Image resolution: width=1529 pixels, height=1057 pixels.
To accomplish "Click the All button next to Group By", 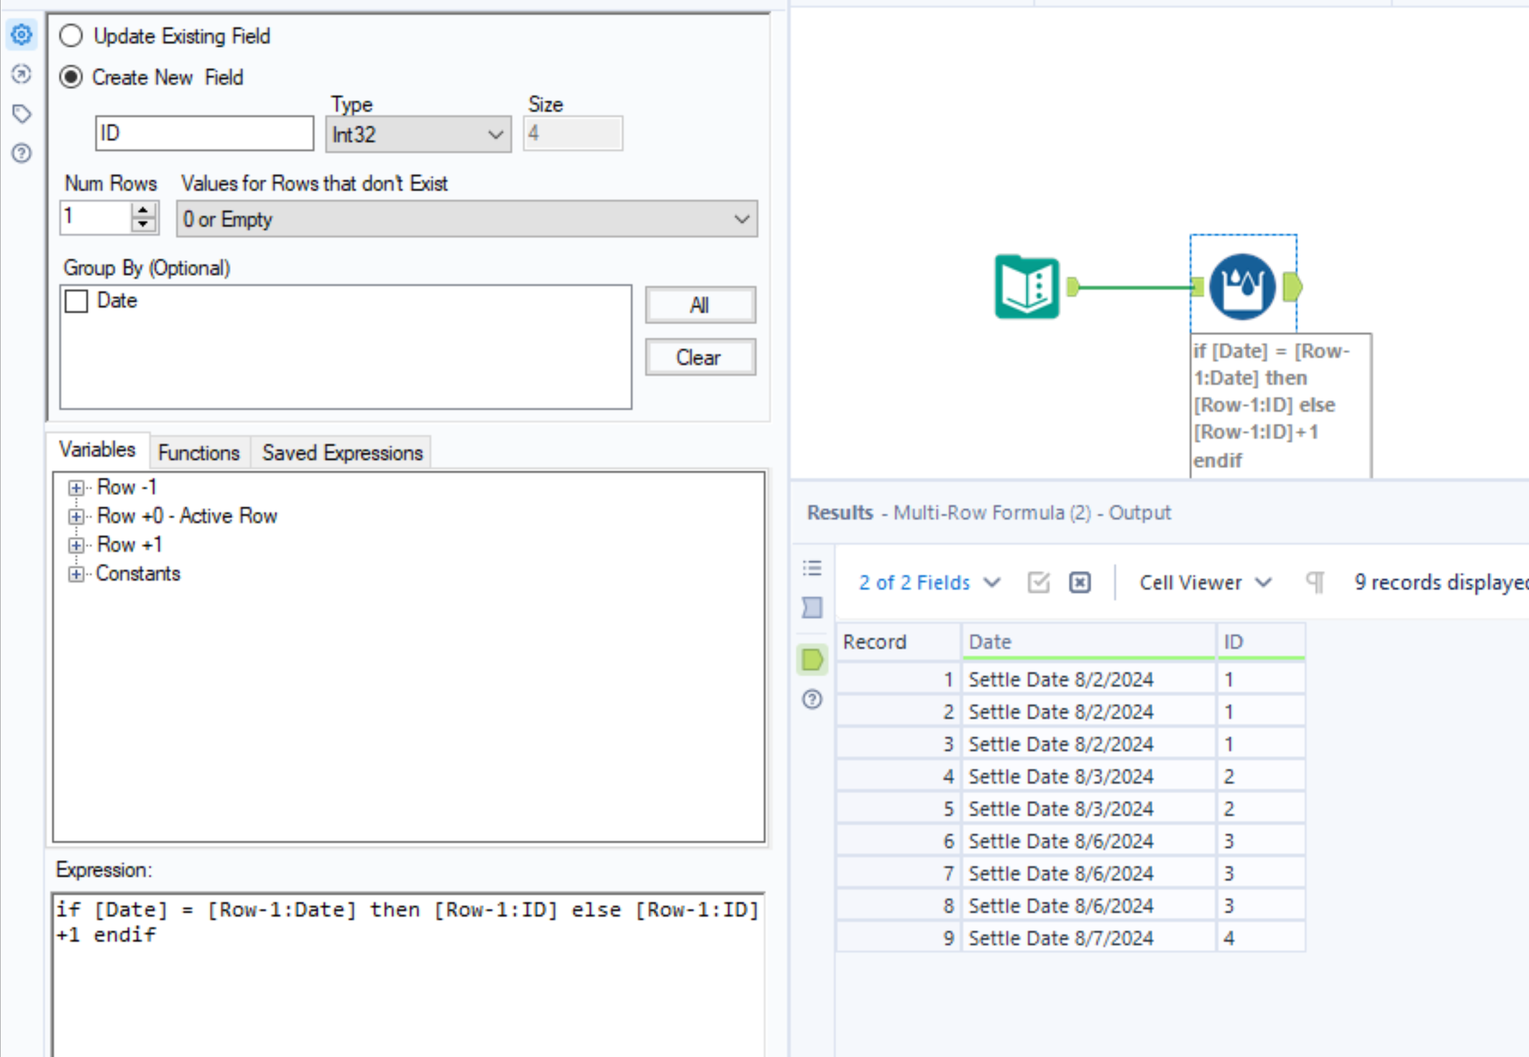I will click(x=700, y=305).
